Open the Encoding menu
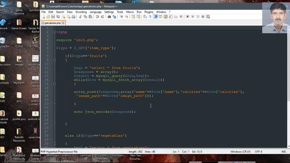The height and width of the screenshot is (163, 290). (81, 12)
